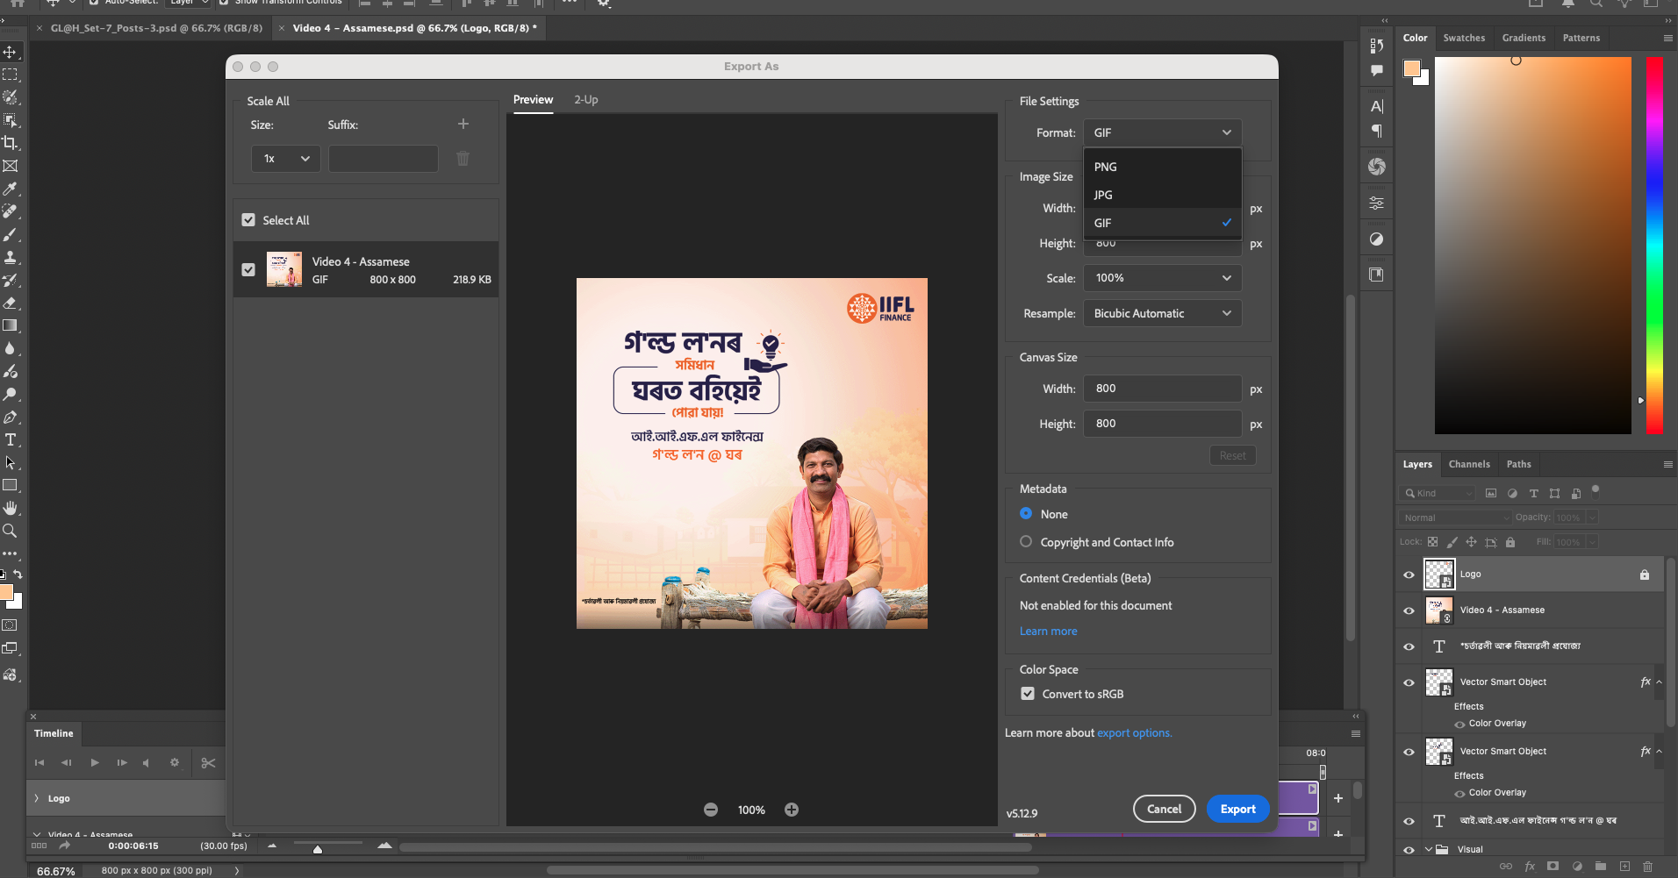Open the export options link
Viewport: 1678px width, 878px height.
[1134, 732]
